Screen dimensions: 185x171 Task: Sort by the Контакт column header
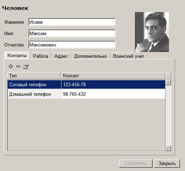coord(113,76)
